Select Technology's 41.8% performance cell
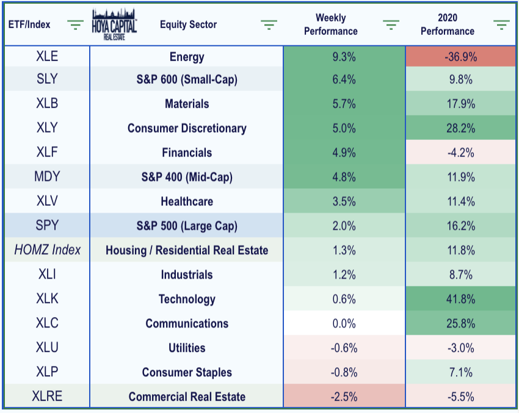The height and width of the screenshot is (413, 519). 461,299
